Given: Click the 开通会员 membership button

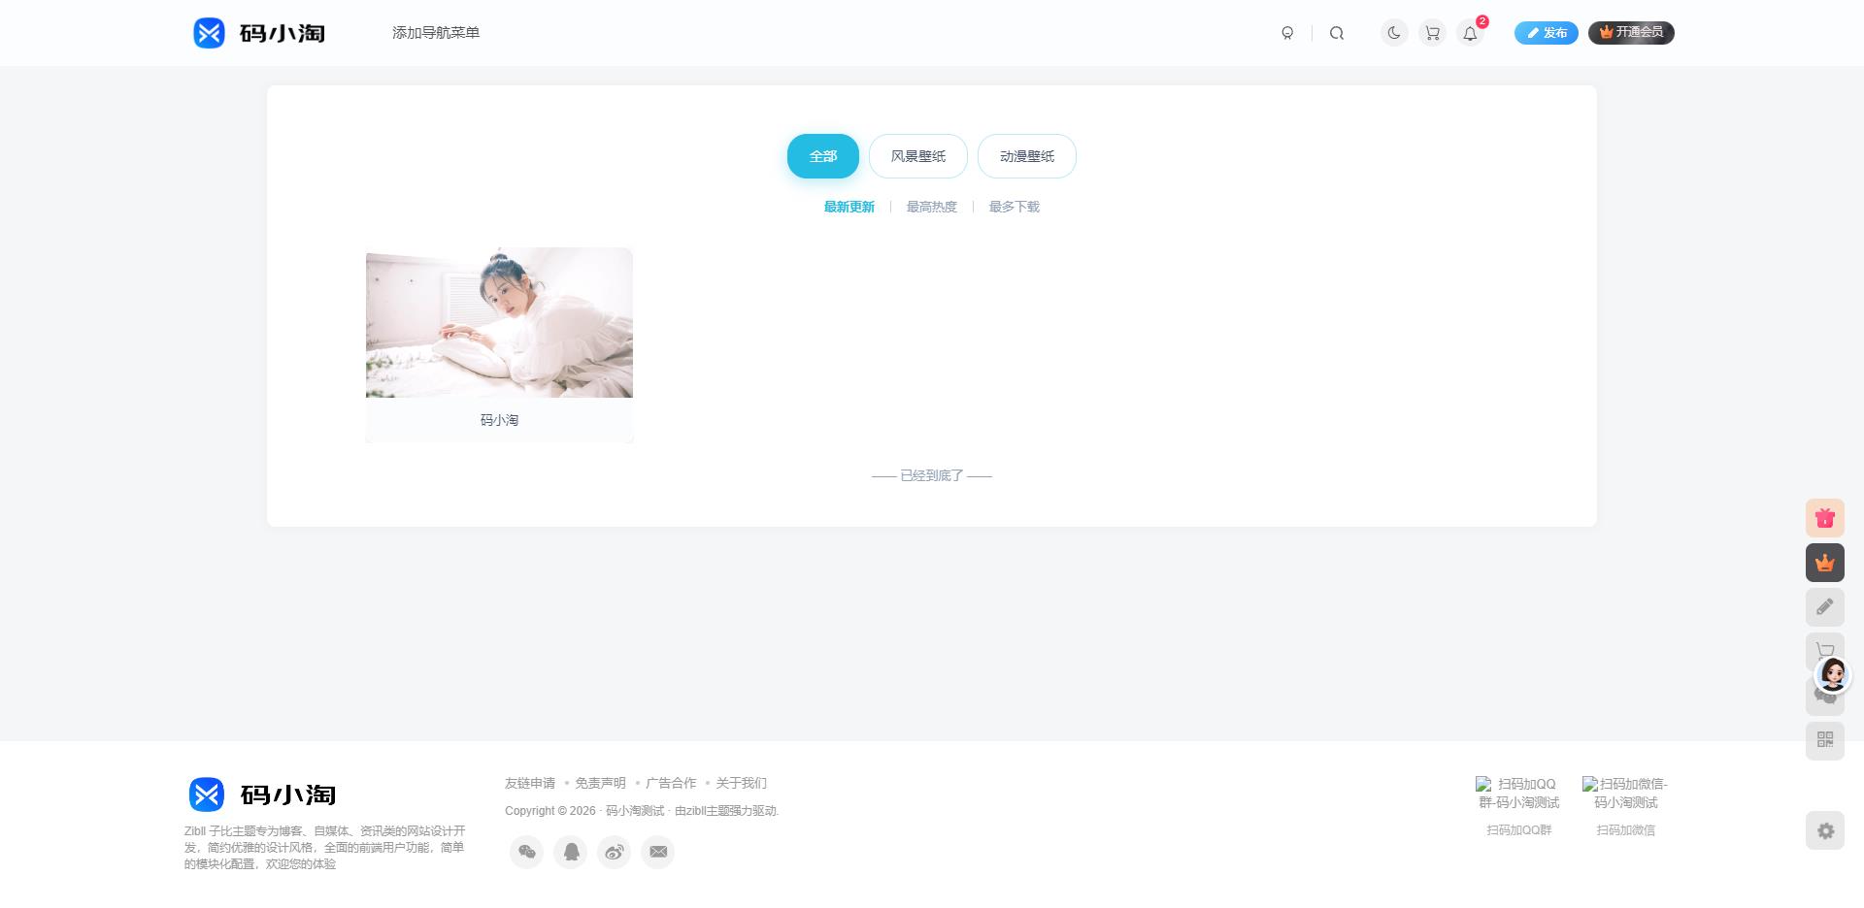Looking at the screenshot, I should [x=1631, y=33].
